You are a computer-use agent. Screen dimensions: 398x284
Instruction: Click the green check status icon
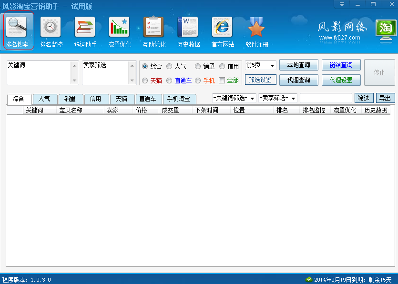pyautogui.click(x=309, y=279)
